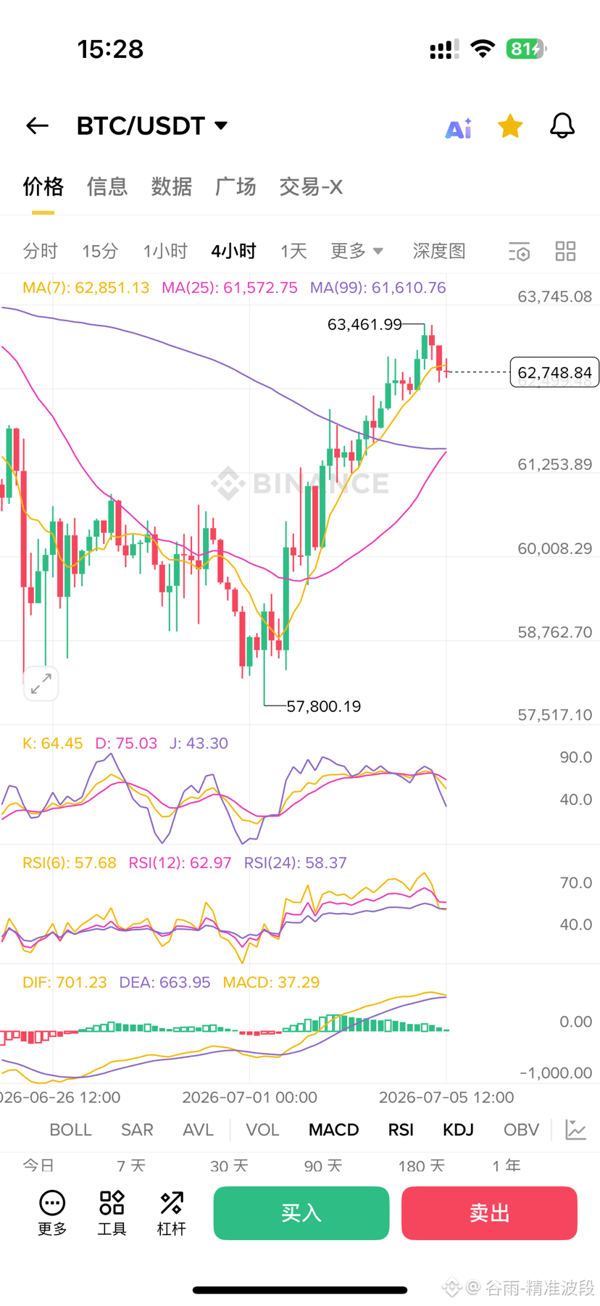Enable the OBV indicator
This screenshot has height=1306, width=600.
521,1130
